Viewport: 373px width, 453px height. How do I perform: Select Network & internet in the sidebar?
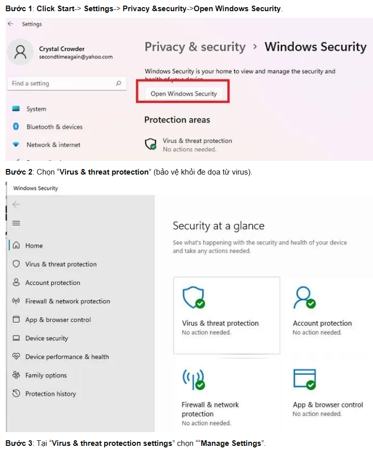[x=53, y=145]
